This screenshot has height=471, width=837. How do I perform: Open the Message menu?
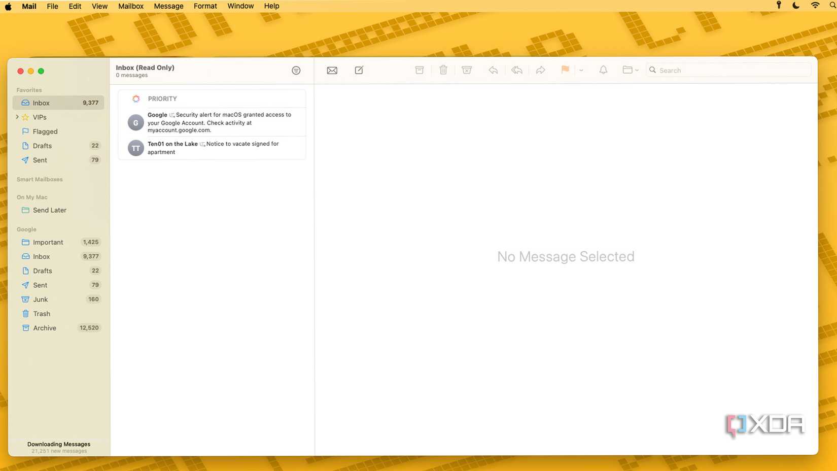pos(168,6)
